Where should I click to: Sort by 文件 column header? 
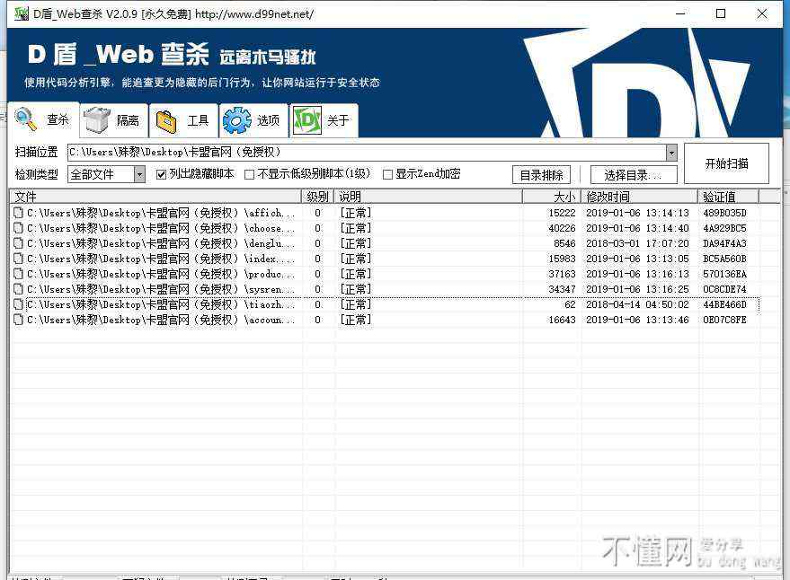155,197
